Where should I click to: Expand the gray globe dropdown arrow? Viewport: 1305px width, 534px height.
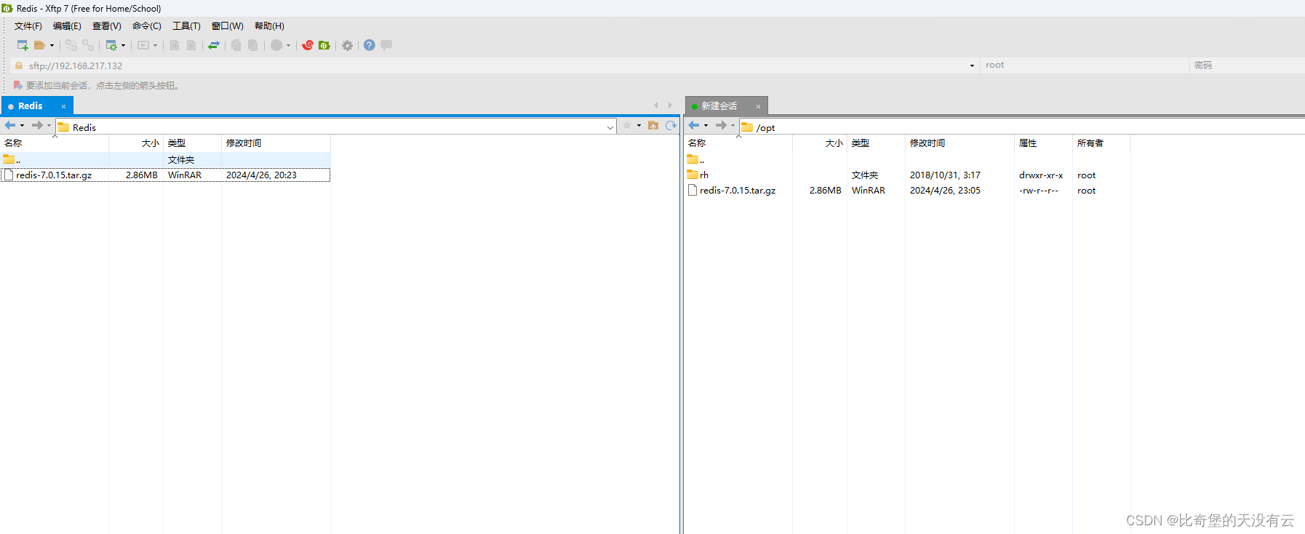(x=288, y=45)
